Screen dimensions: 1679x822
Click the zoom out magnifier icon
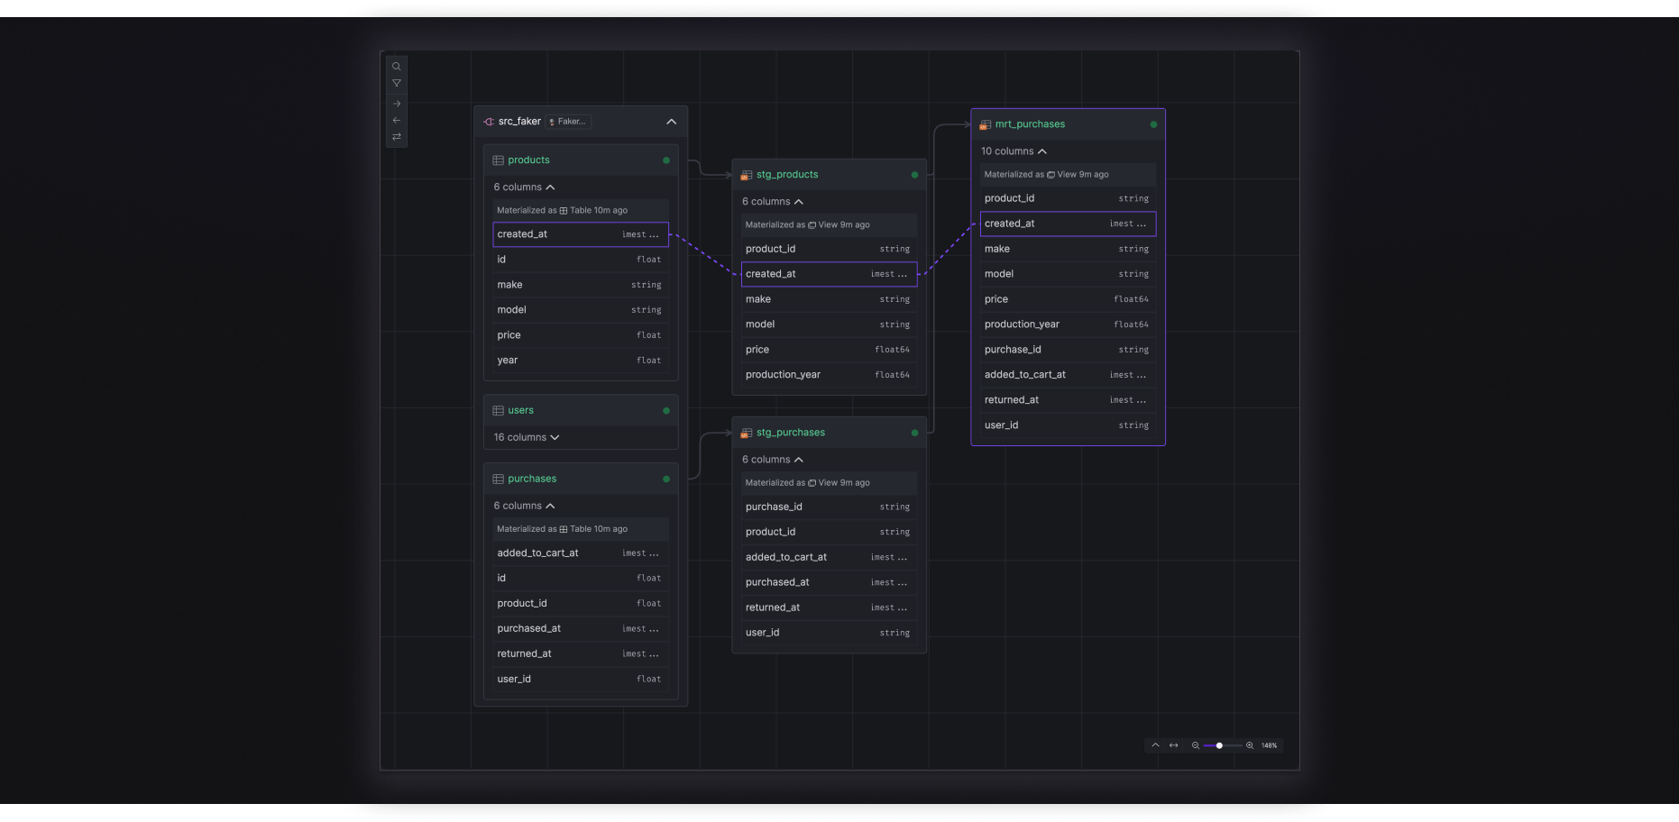click(1196, 745)
